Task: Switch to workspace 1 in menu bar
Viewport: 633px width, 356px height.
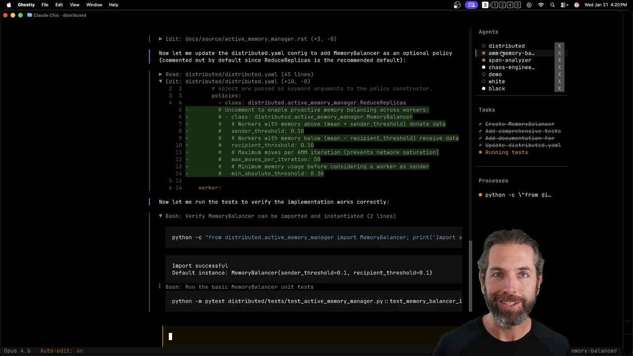Action: point(494,5)
